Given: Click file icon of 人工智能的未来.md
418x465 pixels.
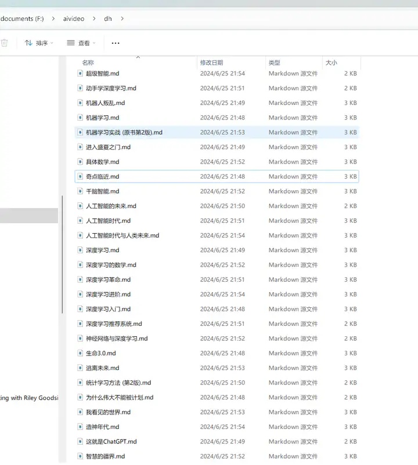Looking at the screenshot, I should click(x=80, y=206).
